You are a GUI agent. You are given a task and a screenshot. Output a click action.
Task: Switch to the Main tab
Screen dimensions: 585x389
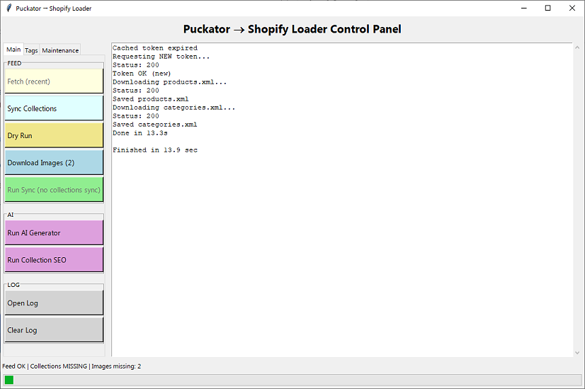[13, 50]
